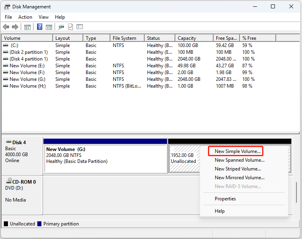Screen dimensions: 302x239
Task: Click the document checkmark toolbar icon
Action: tap(71, 27)
